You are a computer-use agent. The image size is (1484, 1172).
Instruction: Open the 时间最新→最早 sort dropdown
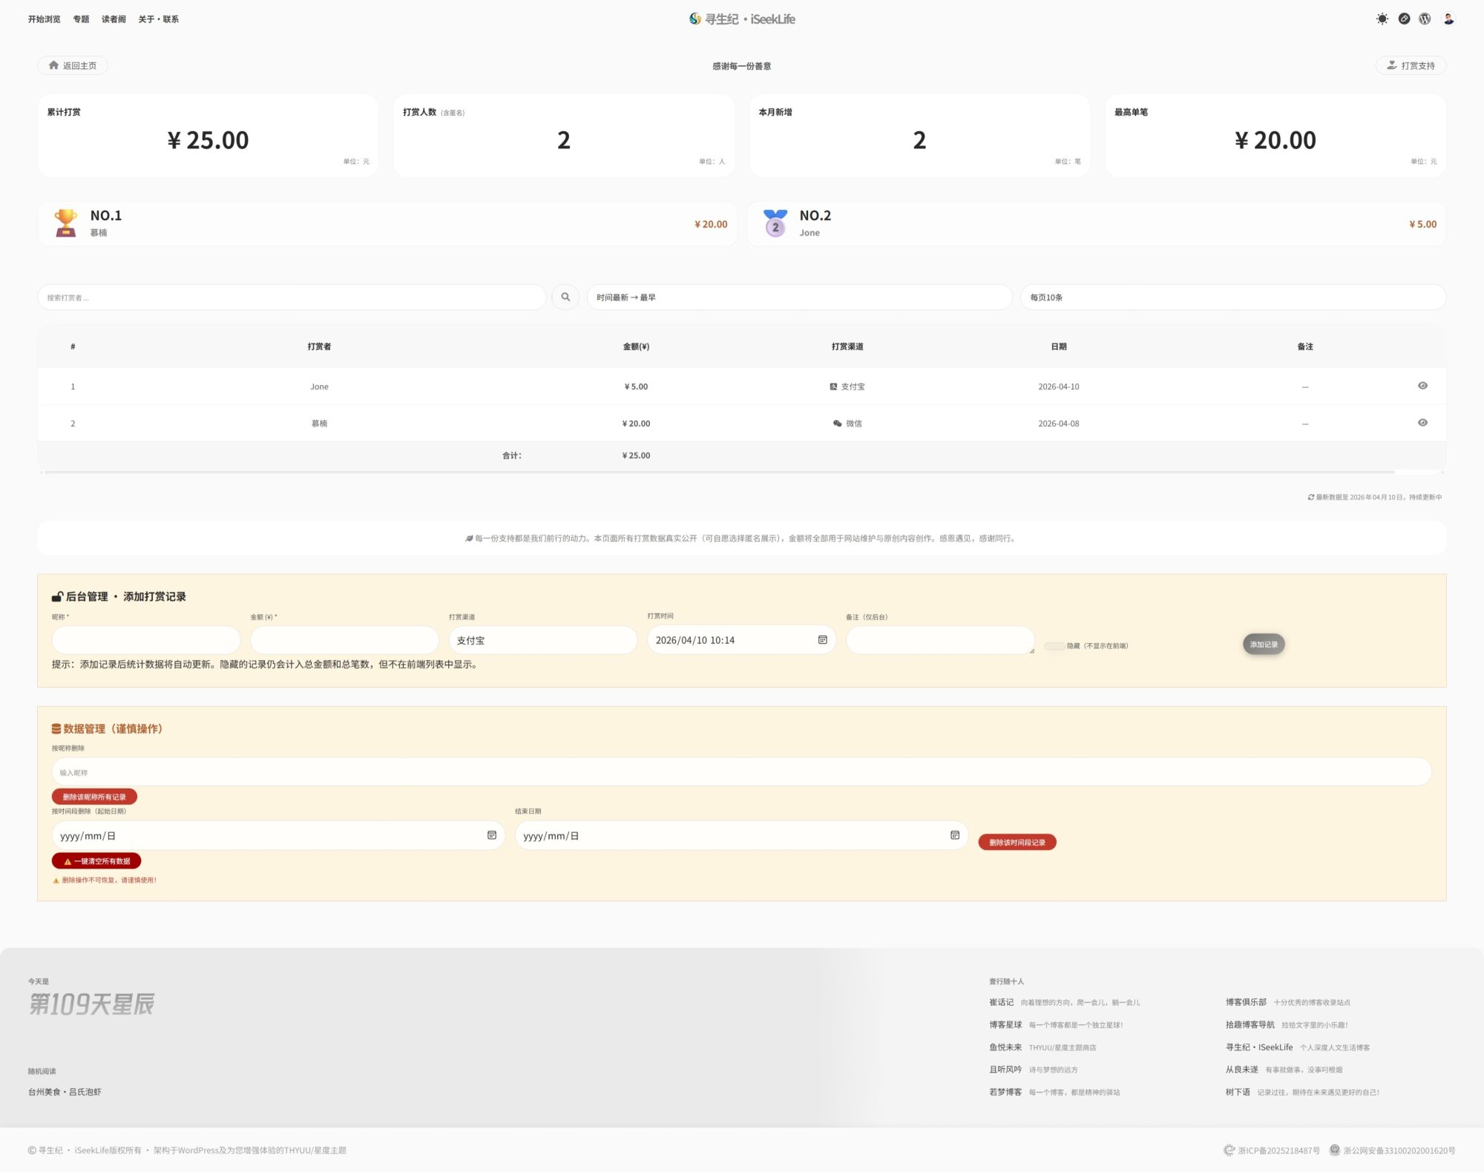coord(798,297)
